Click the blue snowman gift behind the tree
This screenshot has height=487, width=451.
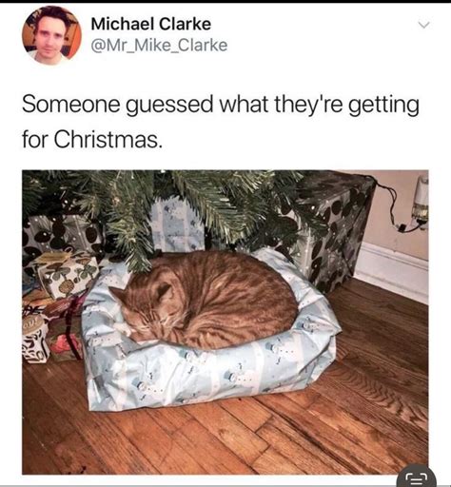pyautogui.click(x=176, y=225)
